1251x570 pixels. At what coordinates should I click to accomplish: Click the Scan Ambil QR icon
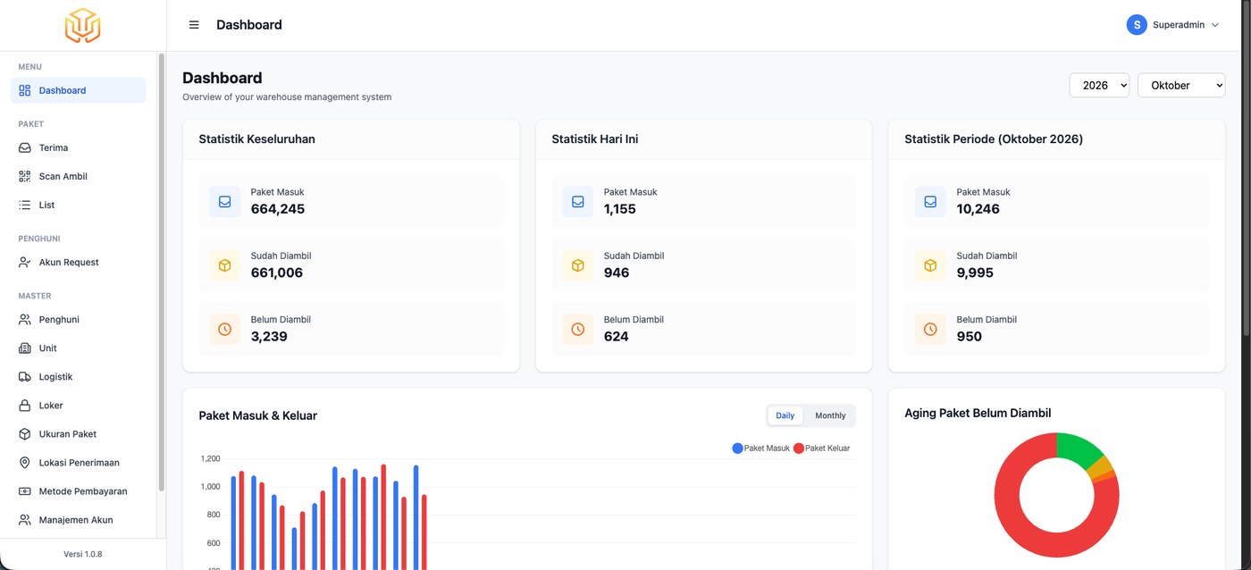pyautogui.click(x=25, y=176)
